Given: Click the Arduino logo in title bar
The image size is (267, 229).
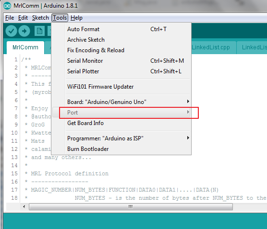Looking at the screenshot, I should click(7, 6).
